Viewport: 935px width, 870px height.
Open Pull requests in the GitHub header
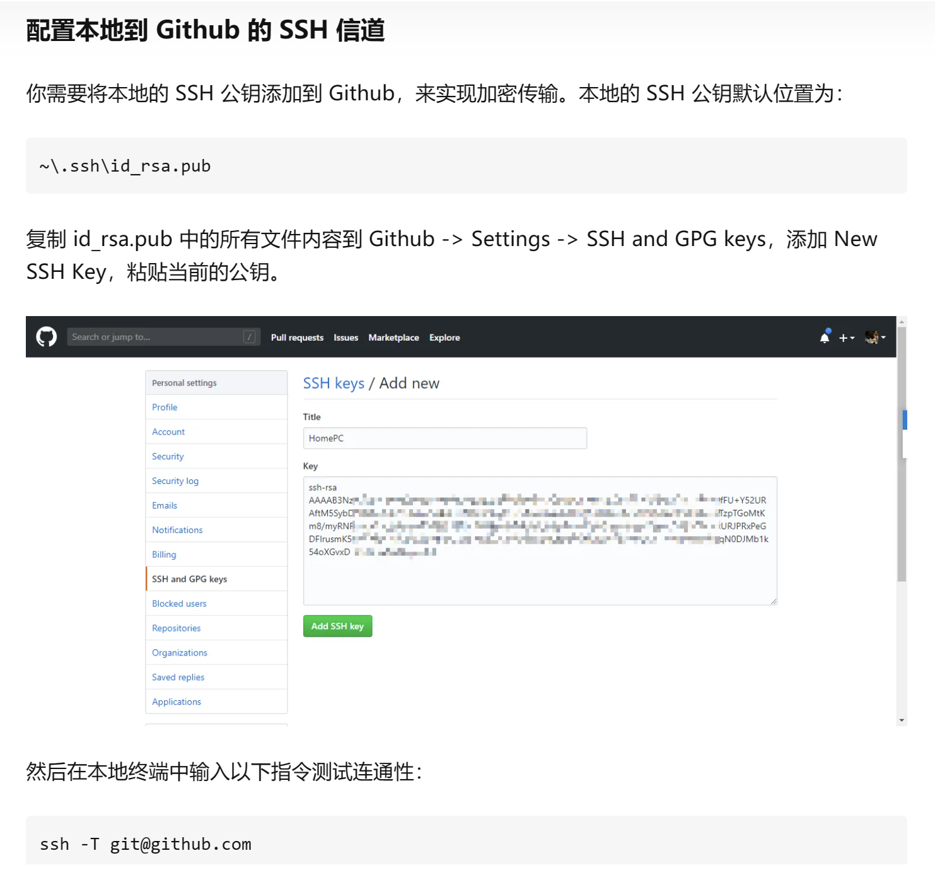[297, 338]
